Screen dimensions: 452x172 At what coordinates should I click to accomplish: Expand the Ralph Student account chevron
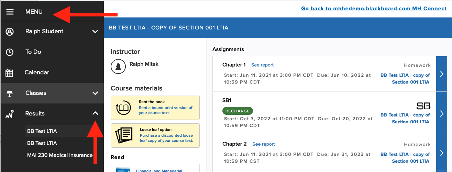pos(95,32)
